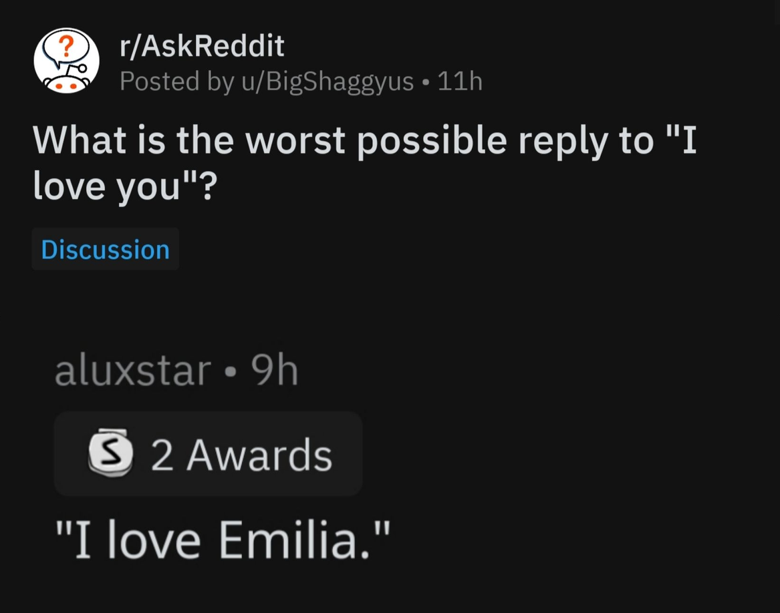This screenshot has height=613, width=780.
Task: Open the 2 Awards pill
Action: tap(209, 453)
